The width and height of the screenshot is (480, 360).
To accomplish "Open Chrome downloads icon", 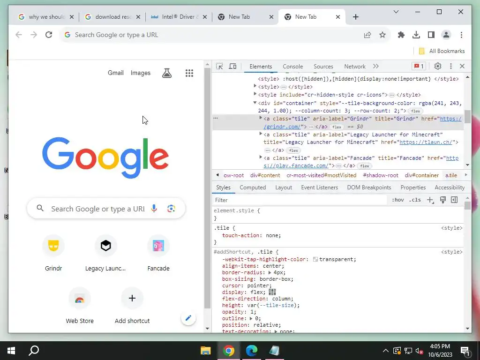I will tap(416, 35).
